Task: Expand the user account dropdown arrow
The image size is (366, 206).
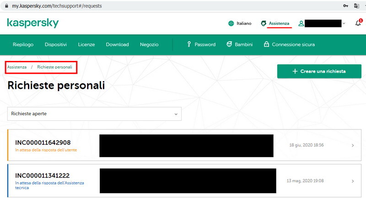Action: point(344,23)
